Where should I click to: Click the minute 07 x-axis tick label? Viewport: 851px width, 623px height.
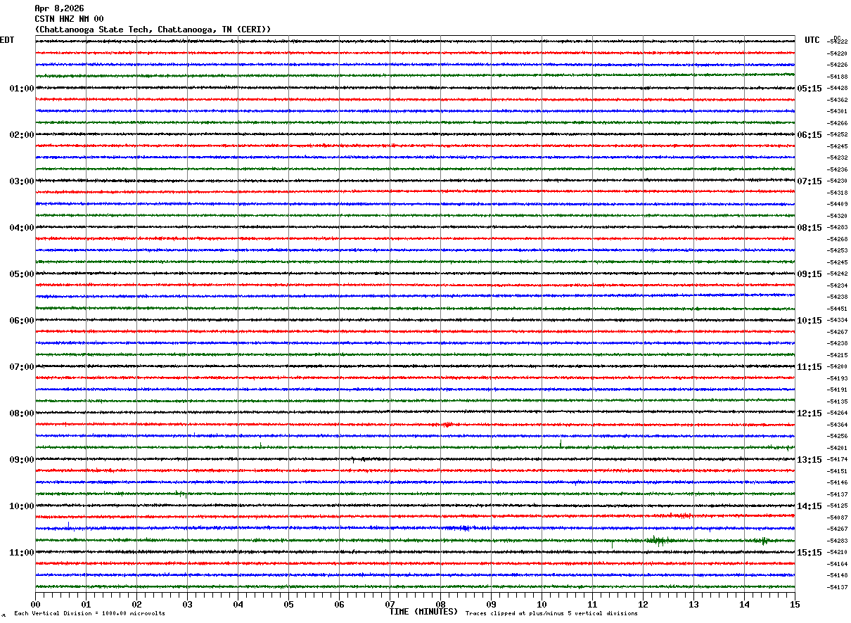click(x=390, y=604)
